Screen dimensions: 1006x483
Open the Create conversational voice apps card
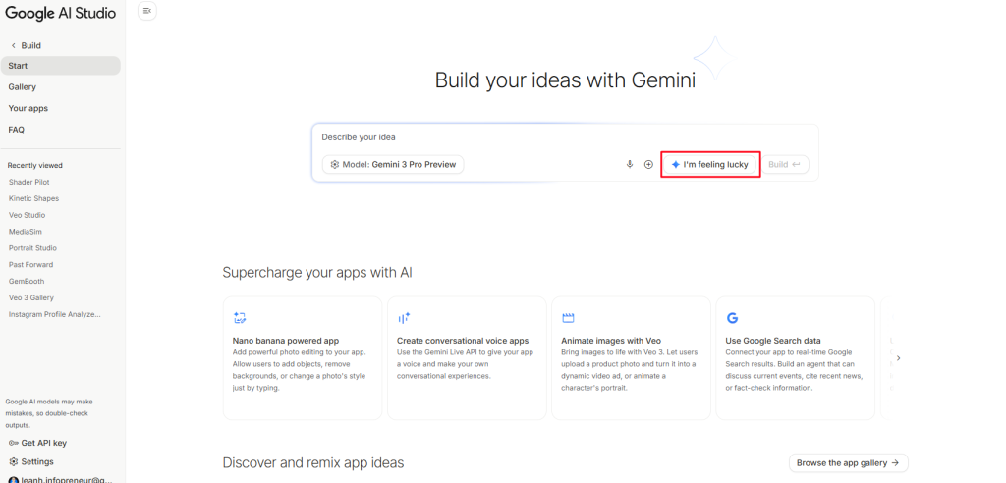tap(467, 358)
